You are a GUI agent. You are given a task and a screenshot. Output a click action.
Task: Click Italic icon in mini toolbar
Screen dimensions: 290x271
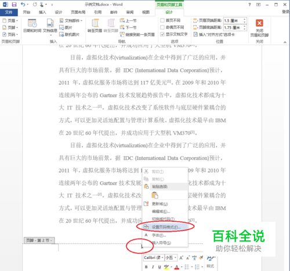click(153, 267)
